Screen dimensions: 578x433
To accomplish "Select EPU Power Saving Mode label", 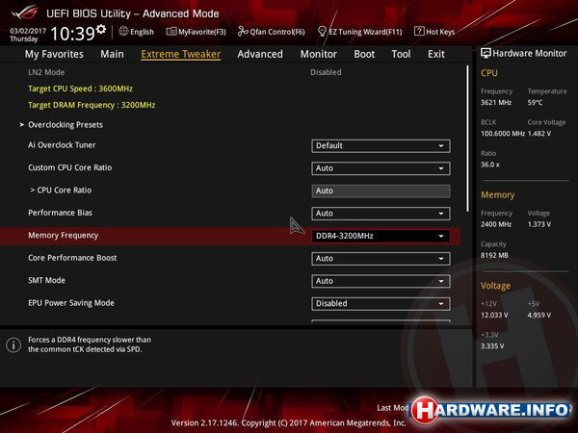I will 71,303.
